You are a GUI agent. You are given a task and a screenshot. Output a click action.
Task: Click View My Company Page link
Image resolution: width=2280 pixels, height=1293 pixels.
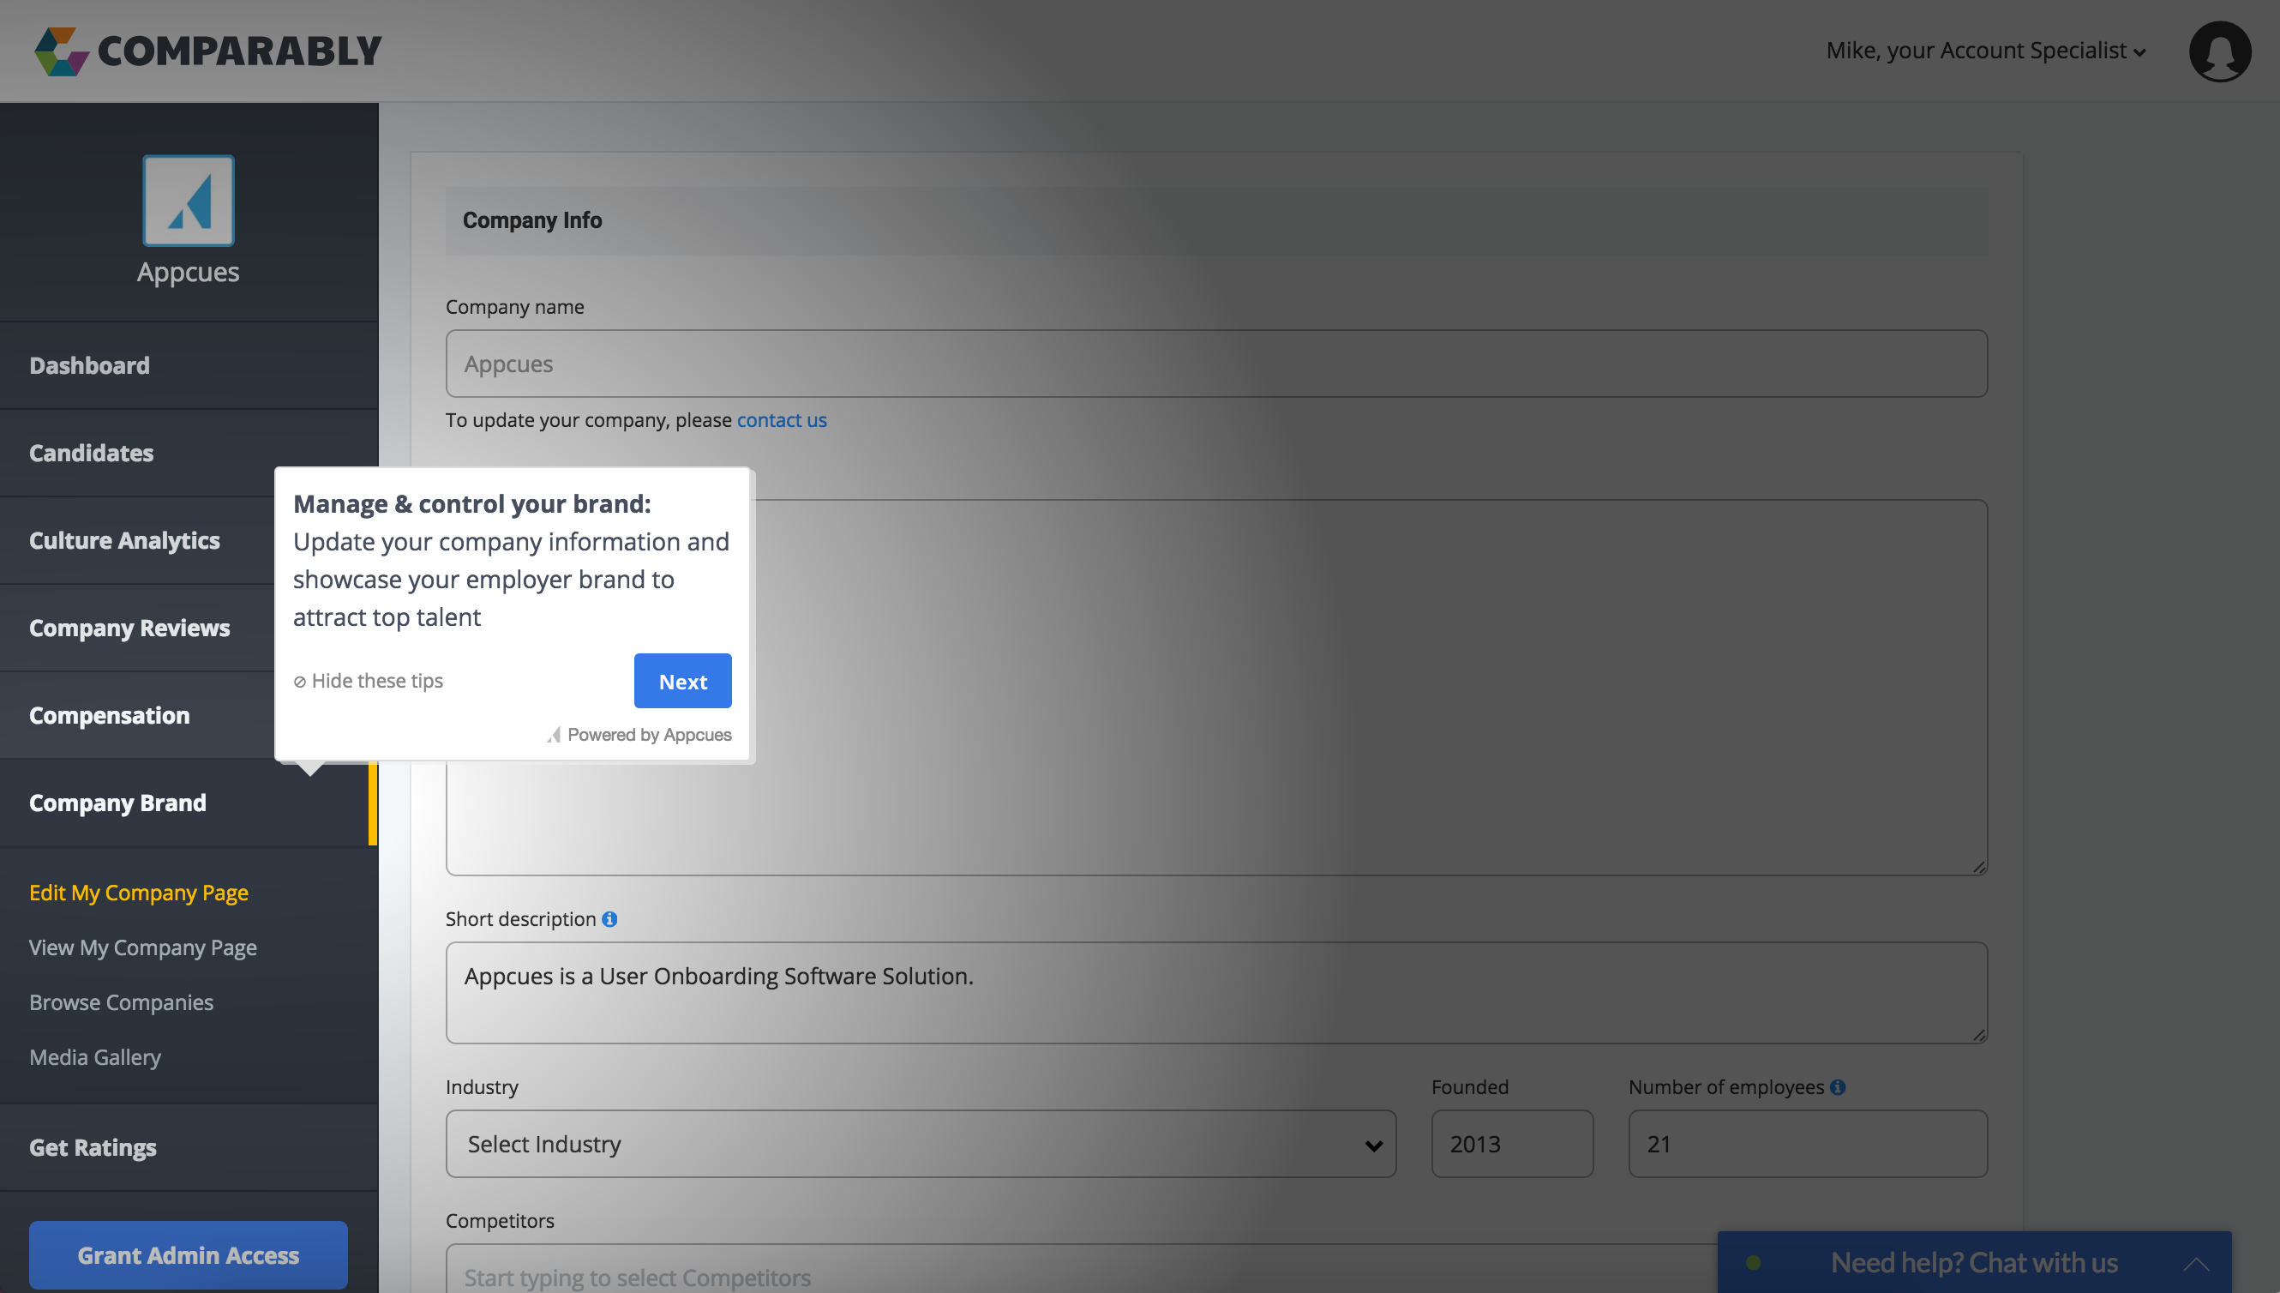tap(143, 947)
